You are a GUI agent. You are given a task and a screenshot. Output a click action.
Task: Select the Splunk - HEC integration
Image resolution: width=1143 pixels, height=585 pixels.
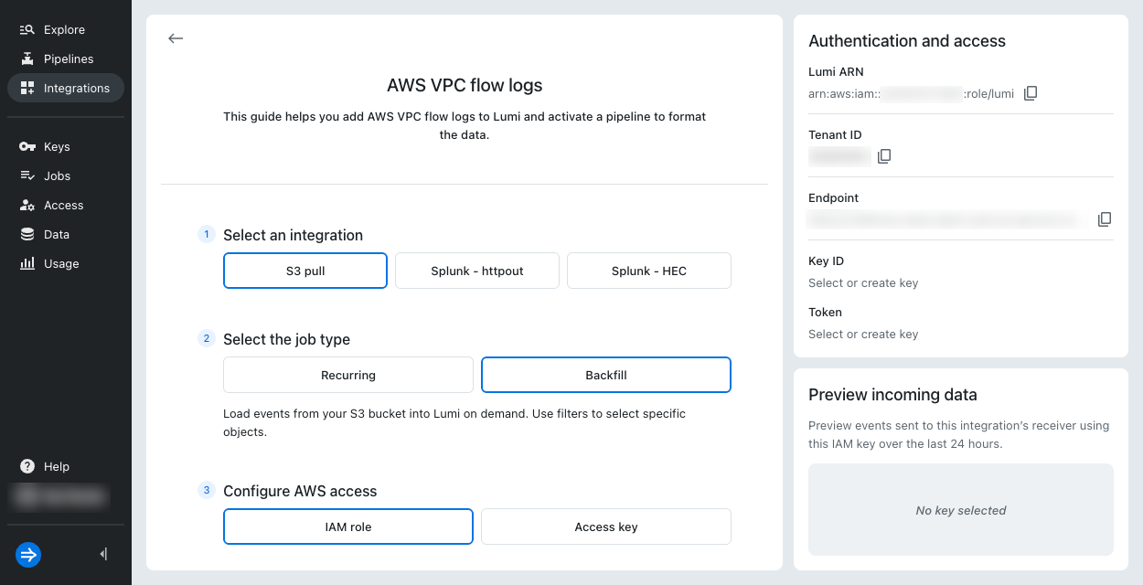click(649, 271)
